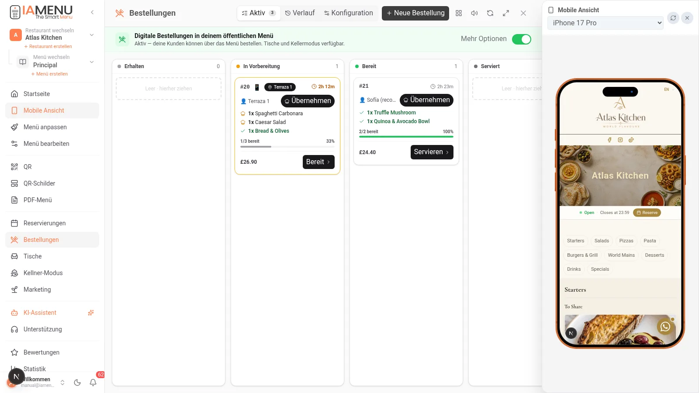The width and height of the screenshot is (699, 393).
Task: Collapse the sidebar with the chevron
Action: [92, 12]
